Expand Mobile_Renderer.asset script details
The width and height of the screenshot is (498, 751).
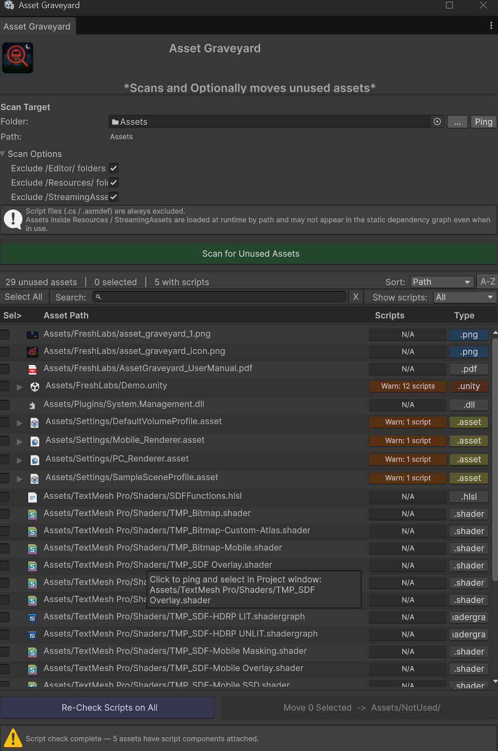click(x=19, y=442)
